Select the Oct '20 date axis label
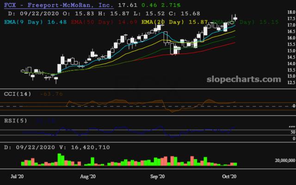Image resolution: width=296 pixels, height=185 pixels. (229, 176)
